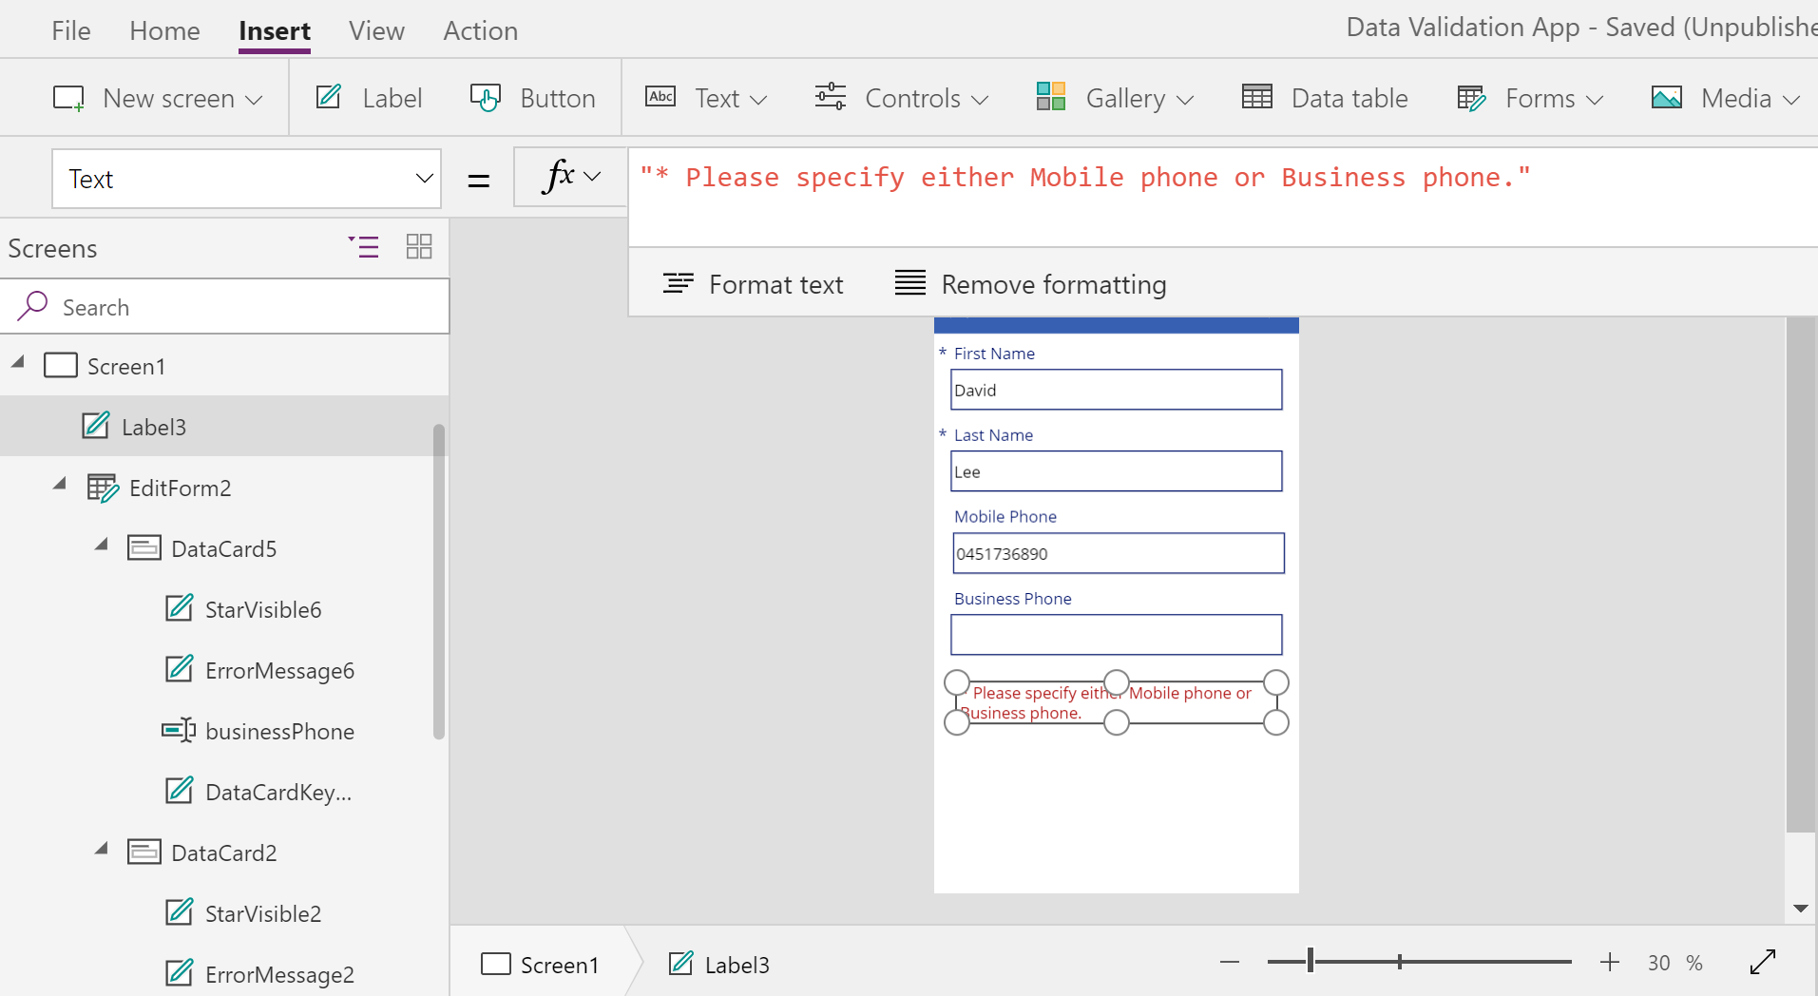Open the Text property selector dropdown
This screenshot has width=1818, height=996.
pyautogui.click(x=246, y=179)
